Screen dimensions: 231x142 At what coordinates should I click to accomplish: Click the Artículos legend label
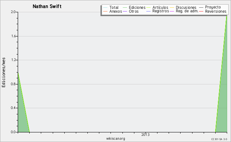pyautogui.click(x=160, y=8)
